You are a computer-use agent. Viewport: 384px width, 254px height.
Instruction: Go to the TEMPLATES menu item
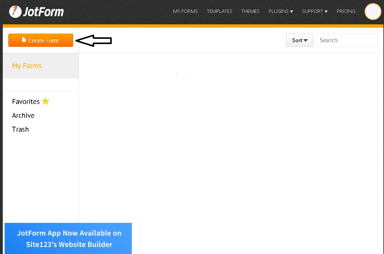pos(219,11)
